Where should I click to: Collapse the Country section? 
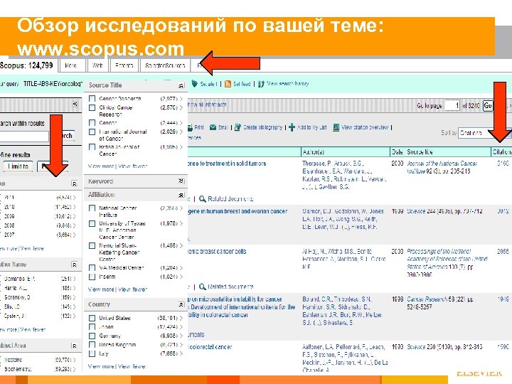pos(181,304)
